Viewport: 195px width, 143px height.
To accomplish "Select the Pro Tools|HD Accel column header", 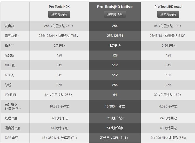I will coord(168,7).
